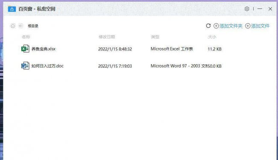The width and height of the screenshot is (278, 160).
Task: Select the file name 养鱼宝典.xlsx
Action: point(44,49)
